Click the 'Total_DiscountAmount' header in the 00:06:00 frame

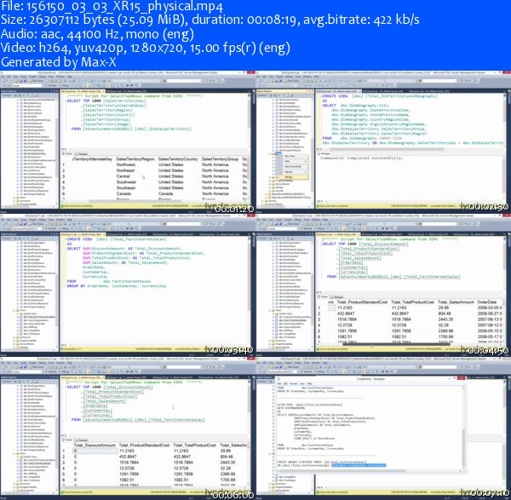95,445
